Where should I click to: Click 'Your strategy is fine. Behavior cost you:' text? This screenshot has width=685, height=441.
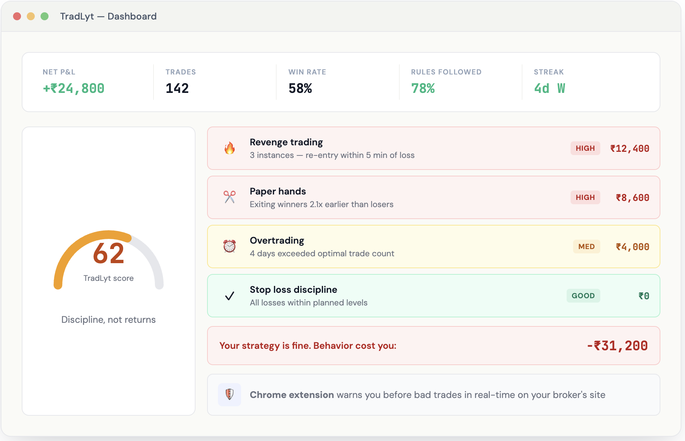pos(308,346)
